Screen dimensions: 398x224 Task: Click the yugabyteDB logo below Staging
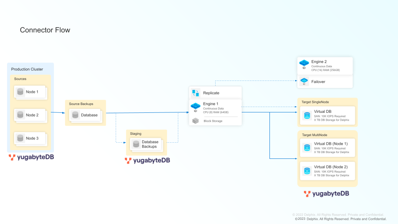pyautogui.click(x=147, y=161)
